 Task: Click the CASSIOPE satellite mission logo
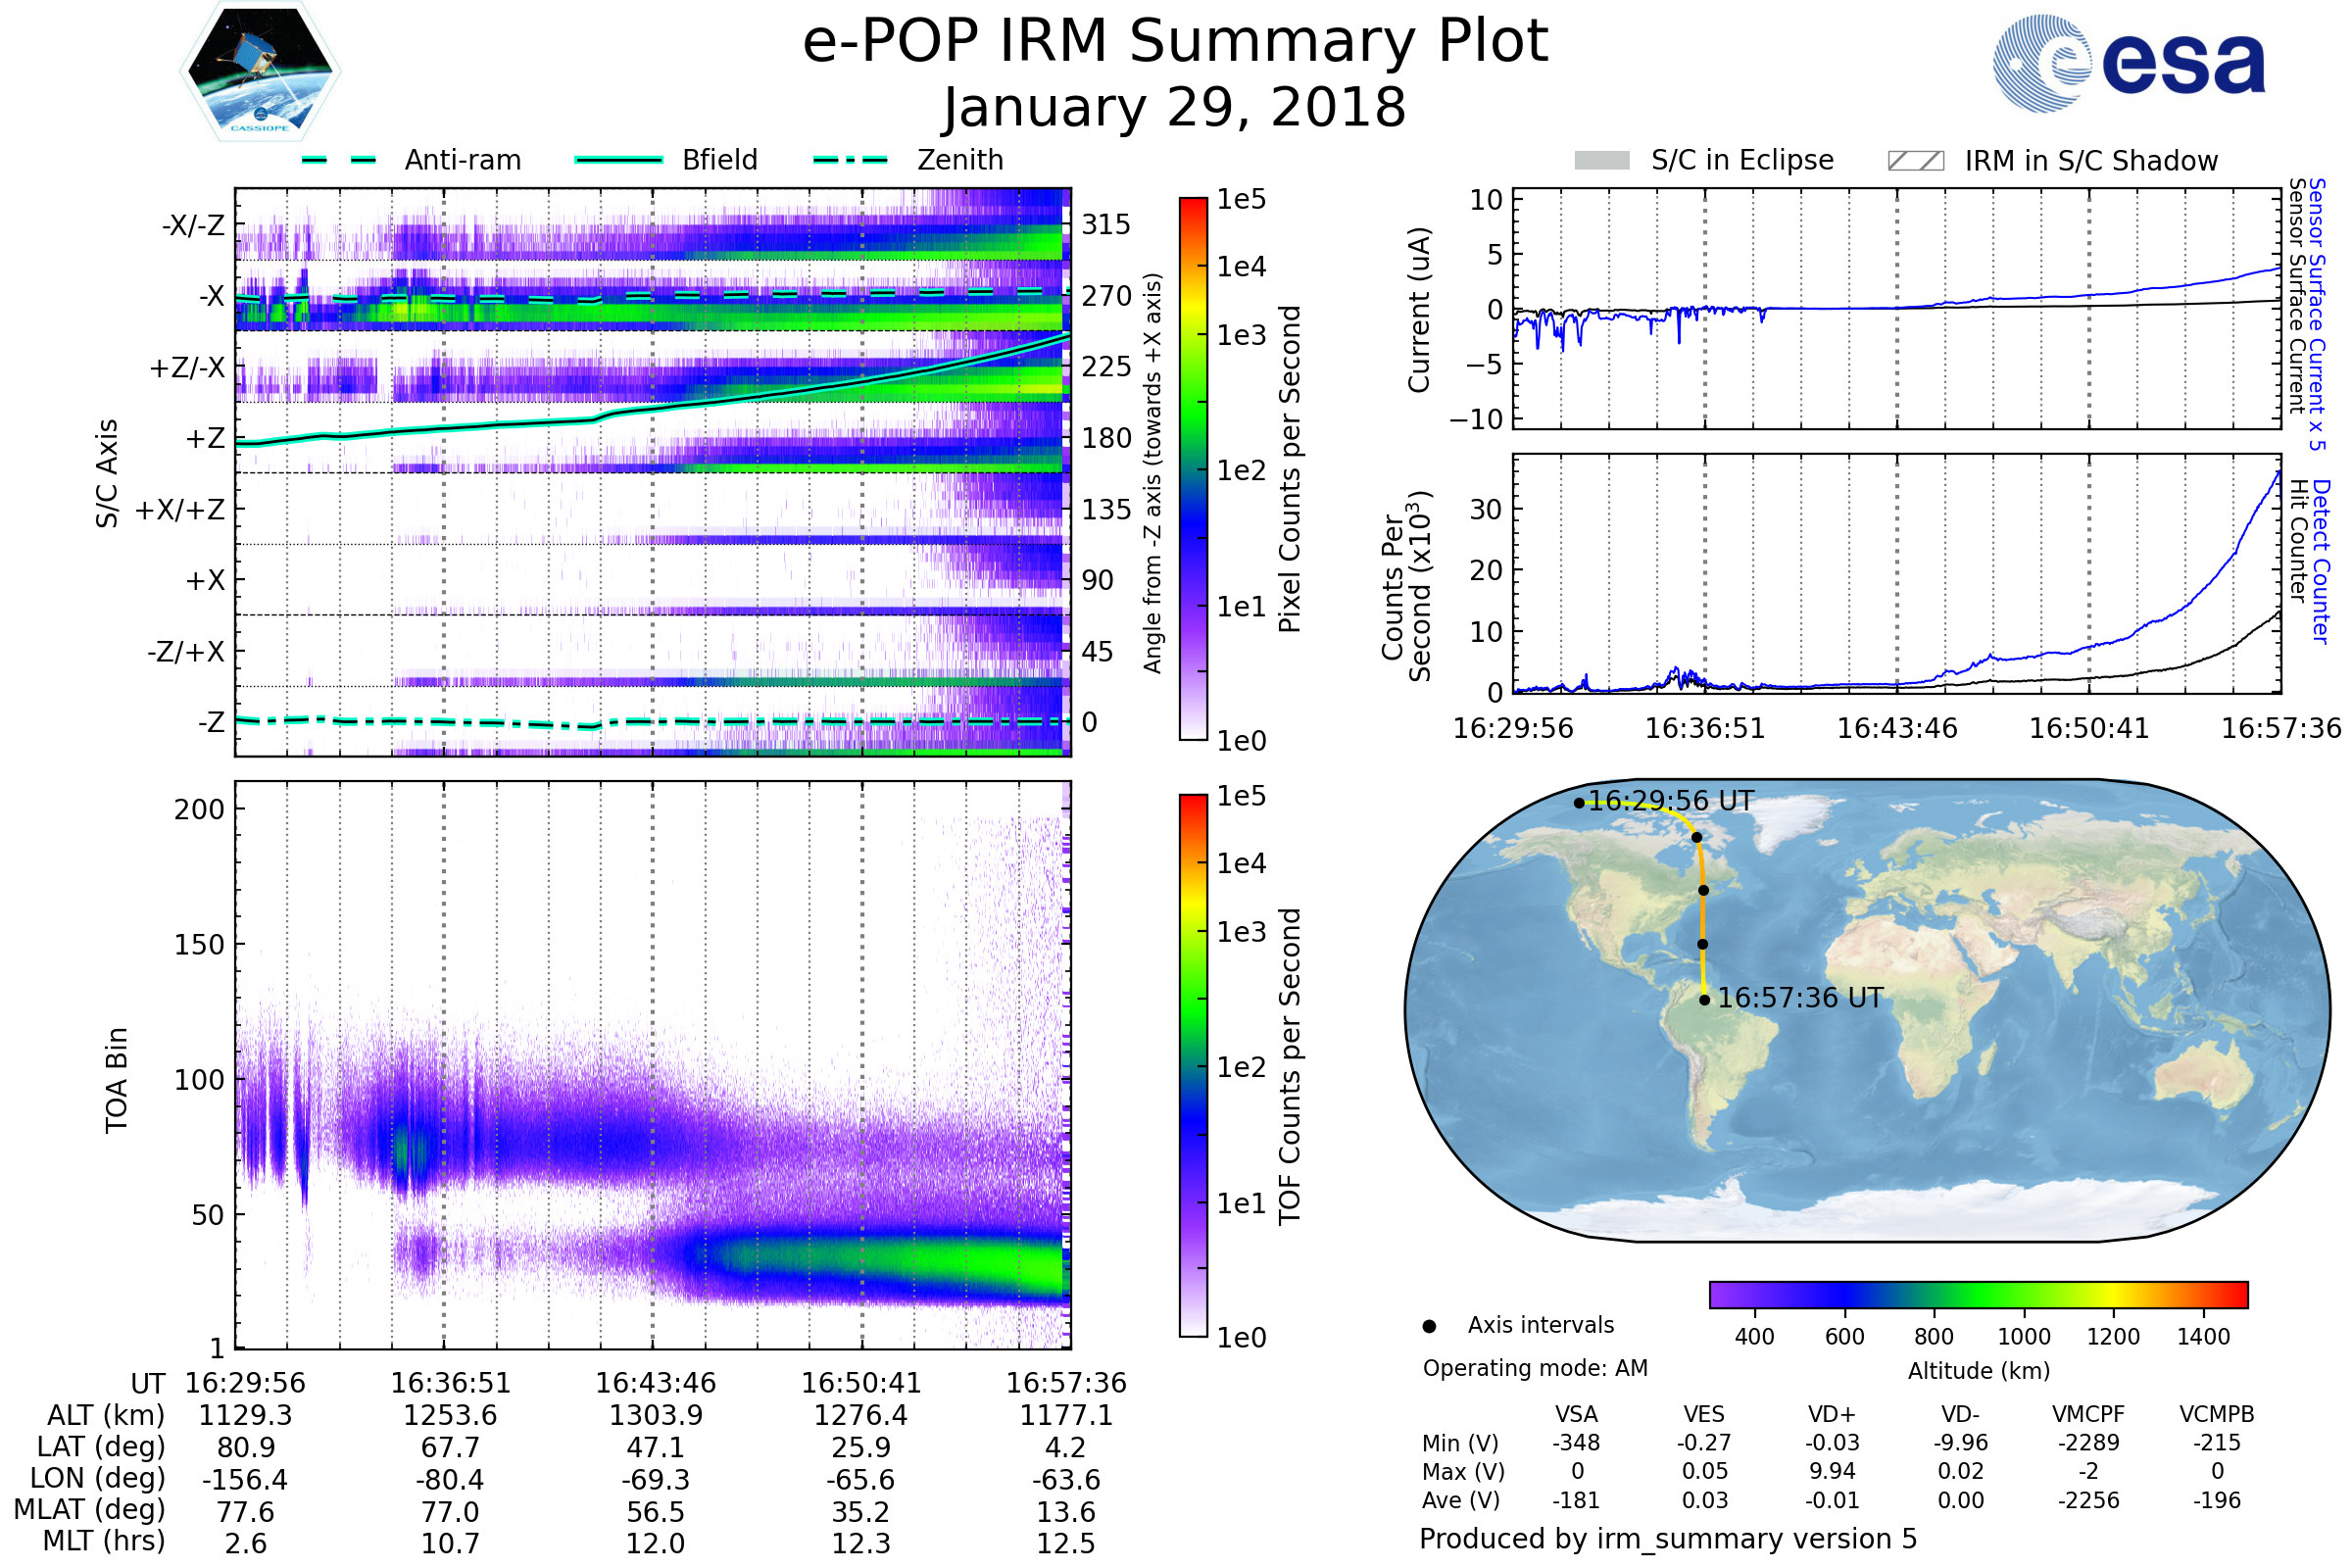(260, 72)
